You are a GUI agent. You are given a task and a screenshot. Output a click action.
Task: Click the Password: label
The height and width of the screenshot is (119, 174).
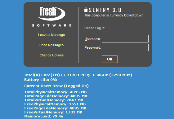click(x=93, y=48)
